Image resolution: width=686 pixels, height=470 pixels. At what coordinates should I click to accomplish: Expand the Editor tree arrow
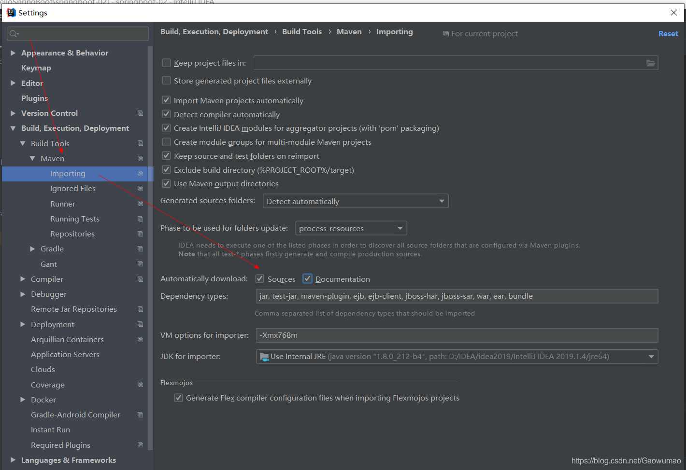tap(13, 83)
